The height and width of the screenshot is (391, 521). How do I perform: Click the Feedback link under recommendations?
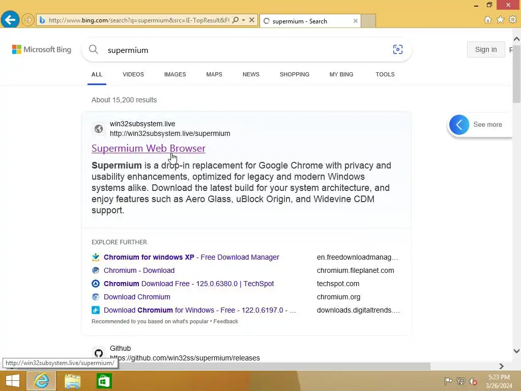tap(225, 322)
